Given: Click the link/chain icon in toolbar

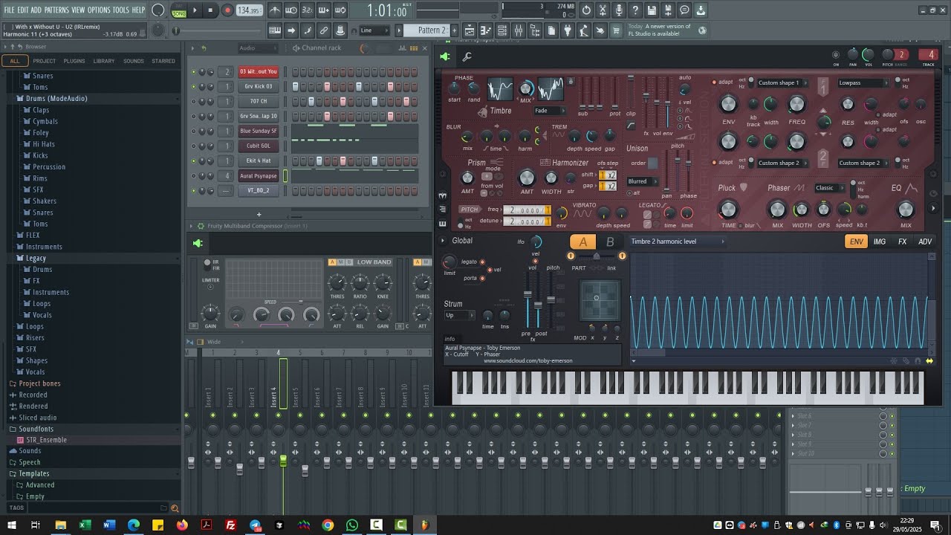Looking at the screenshot, I should 324,30.
